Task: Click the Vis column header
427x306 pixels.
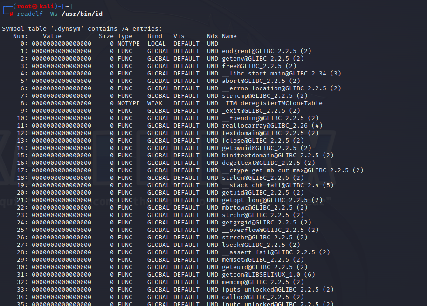Action: (179, 36)
